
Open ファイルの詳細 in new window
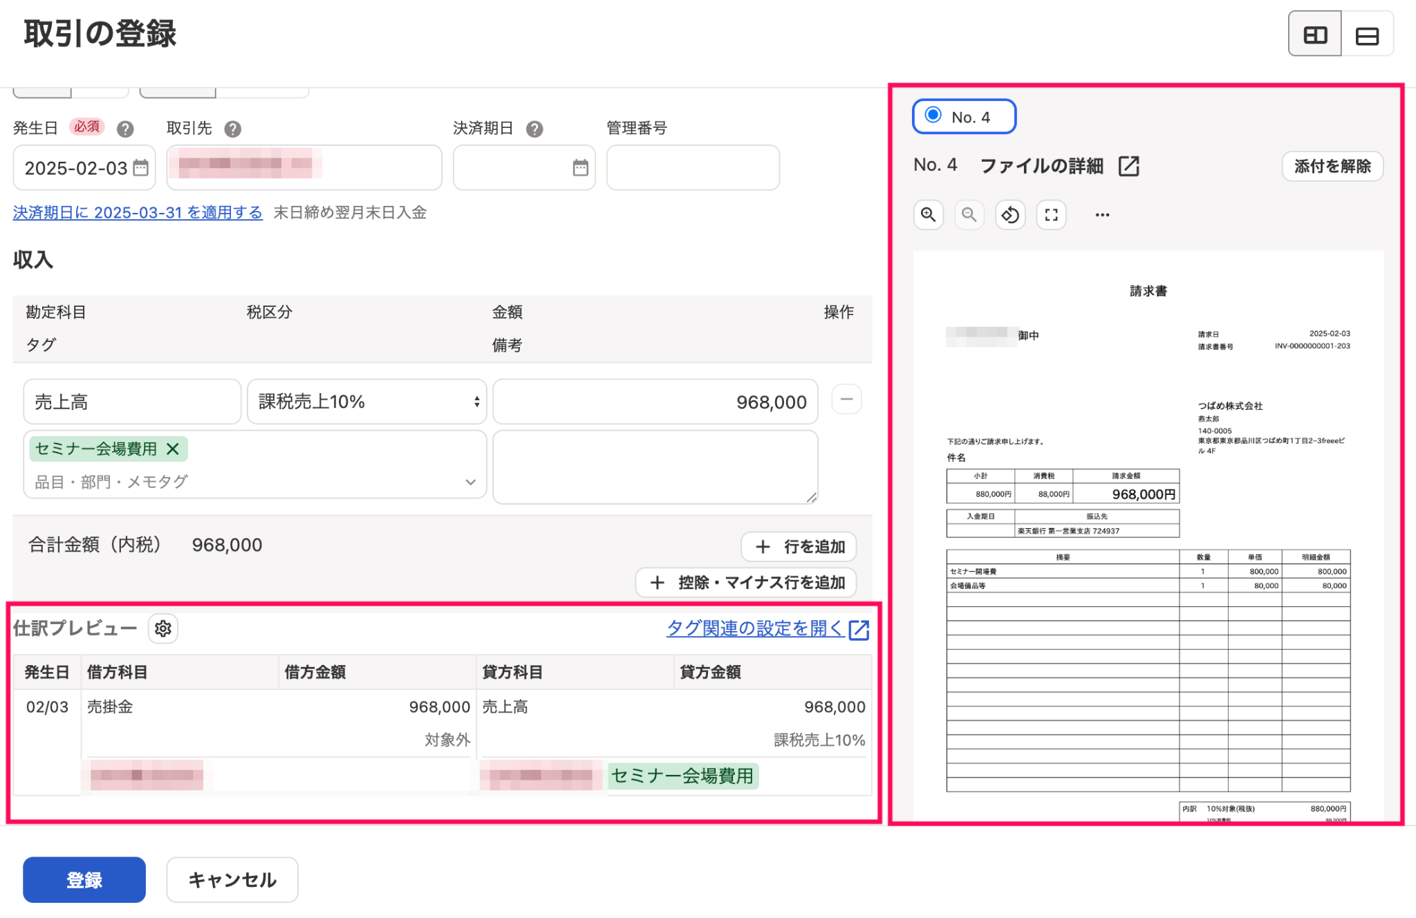click(x=1128, y=166)
